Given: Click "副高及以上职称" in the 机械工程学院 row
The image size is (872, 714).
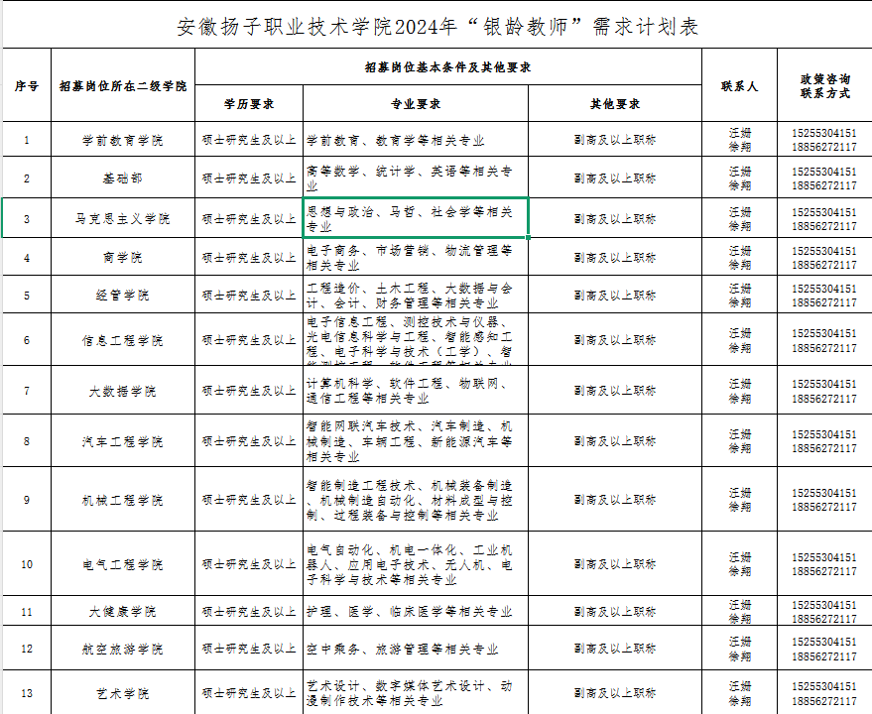Looking at the screenshot, I should click(615, 500).
